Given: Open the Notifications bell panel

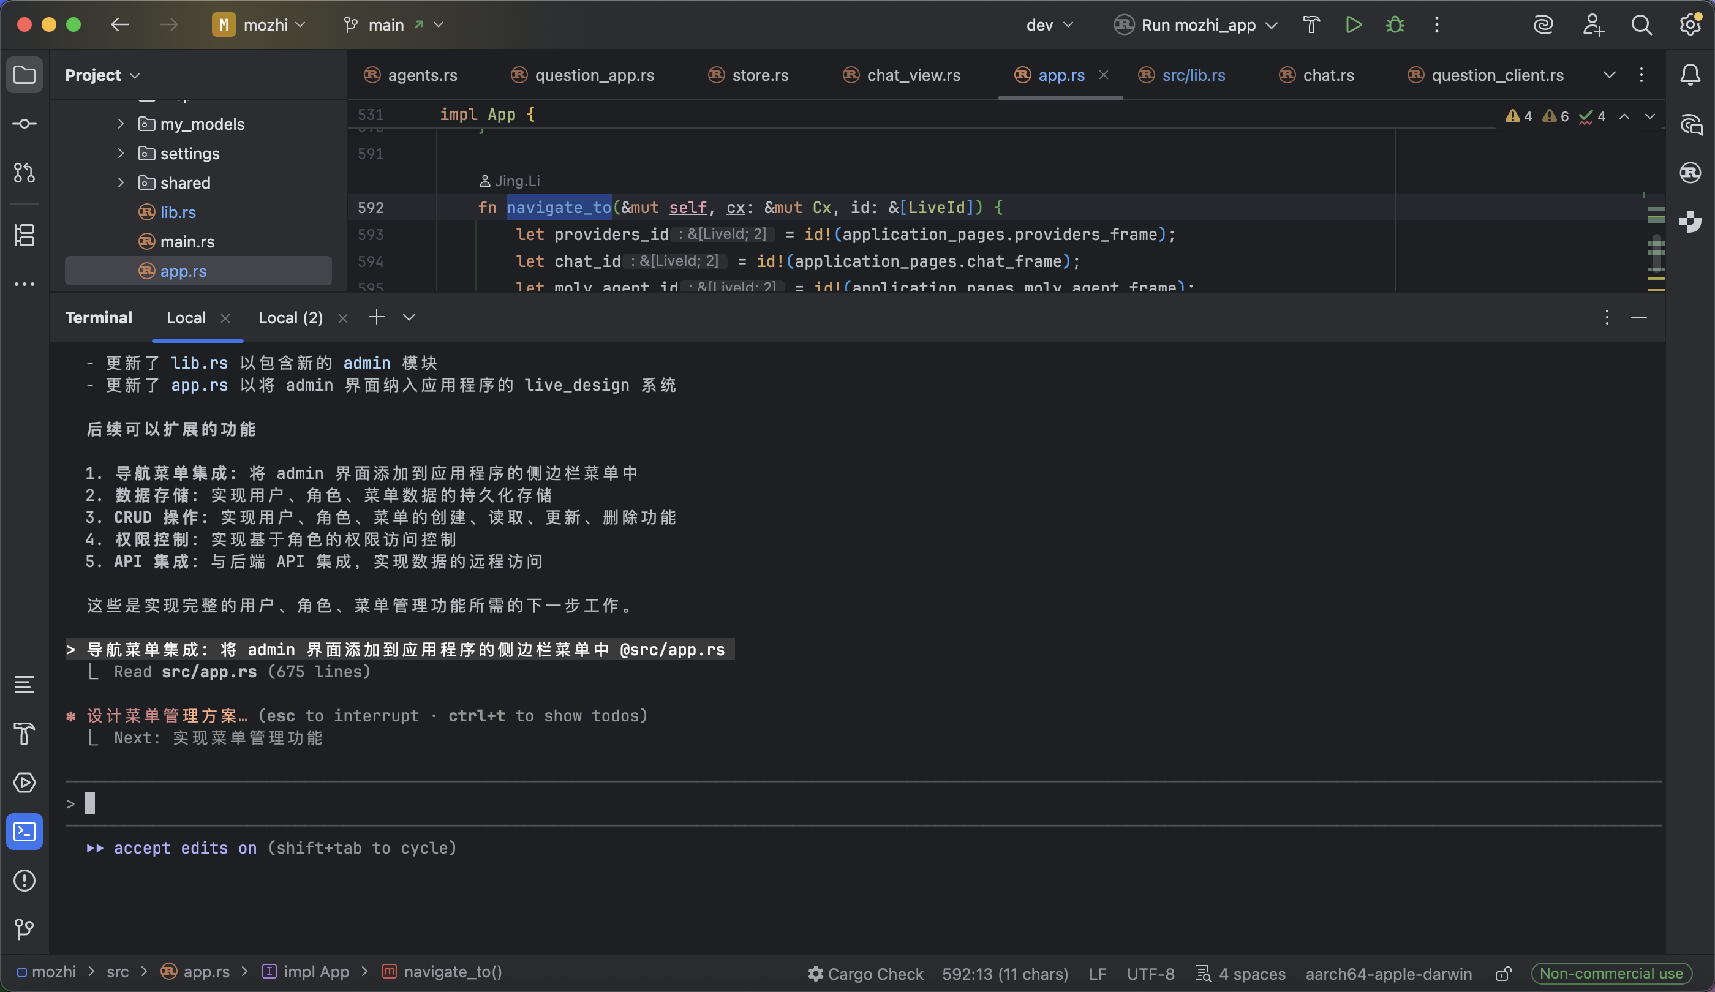Looking at the screenshot, I should [x=1691, y=75].
